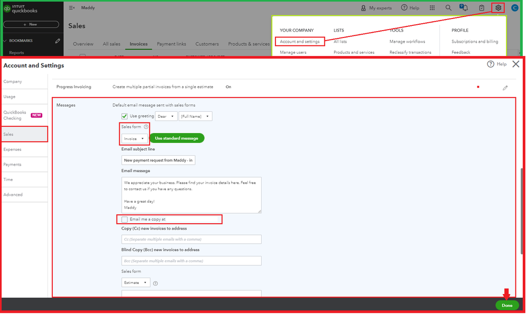Open Reports bookmark in sidebar
The width and height of the screenshot is (527, 314).
16,53
